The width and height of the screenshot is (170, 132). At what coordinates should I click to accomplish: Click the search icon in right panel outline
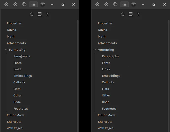click(123, 15)
